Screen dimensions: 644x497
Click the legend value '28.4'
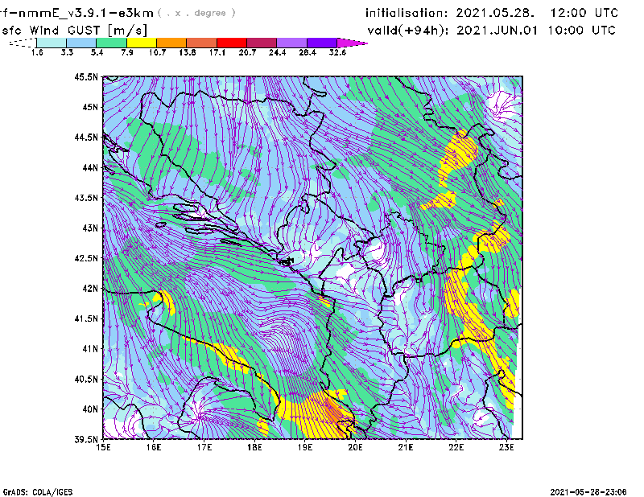[308, 52]
